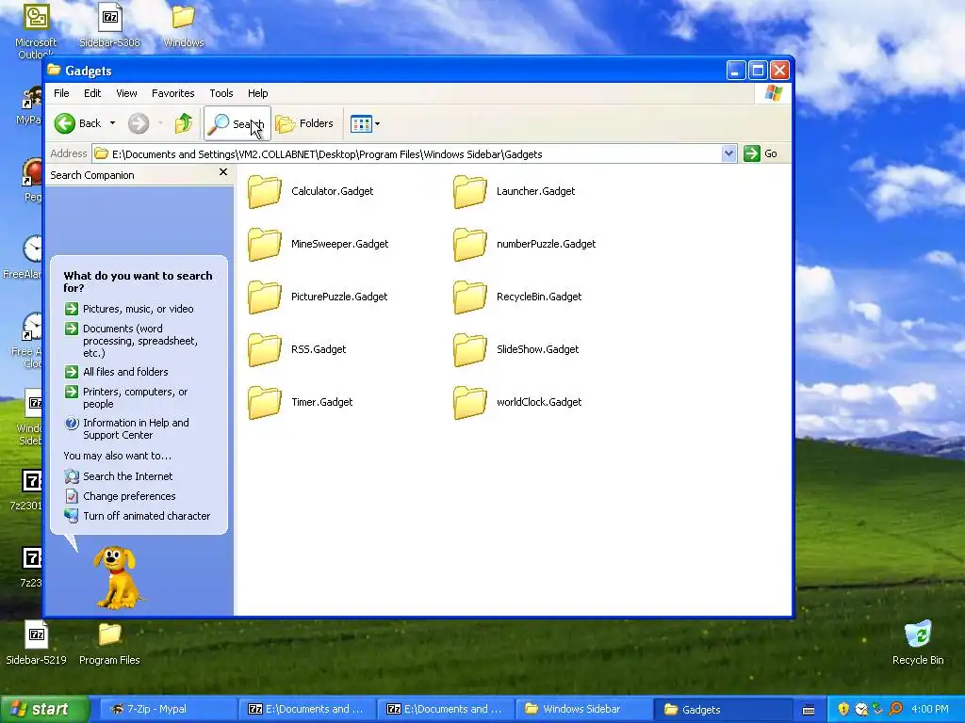Open the Start menu
The width and height of the screenshot is (965, 723).
(44, 710)
